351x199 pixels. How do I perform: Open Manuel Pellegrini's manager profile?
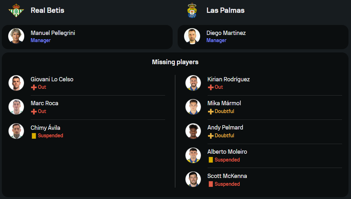click(x=53, y=33)
